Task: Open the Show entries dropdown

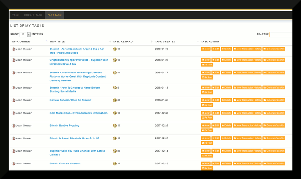Action: click(25, 34)
